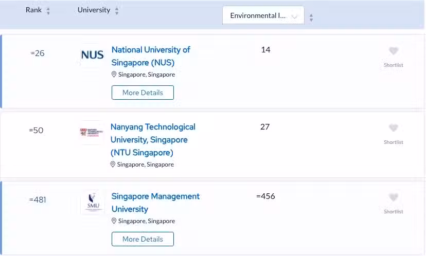Open the NUS logo thumbnail
This screenshot has height=256, width=426.
(93, 55)
